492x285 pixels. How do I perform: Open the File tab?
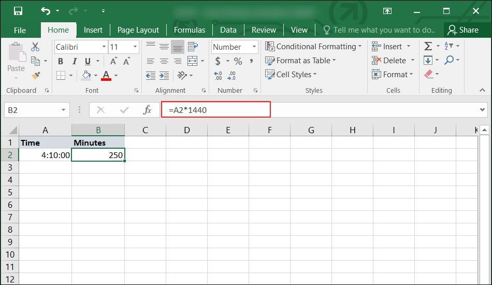(20, 30)
